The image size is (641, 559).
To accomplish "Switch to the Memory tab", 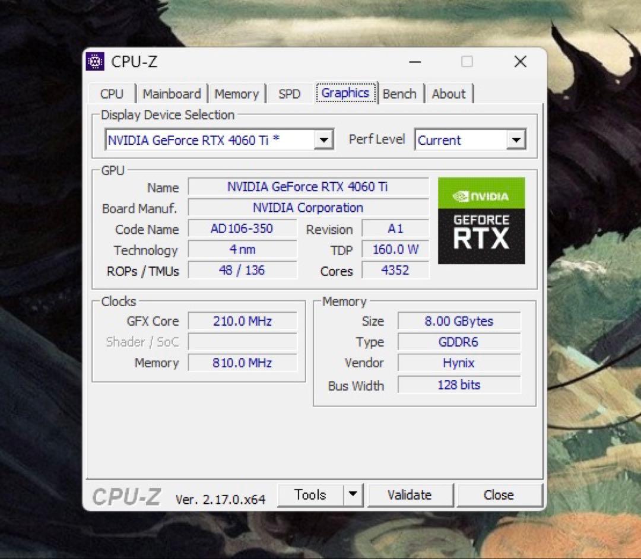I will click(237, 94).
